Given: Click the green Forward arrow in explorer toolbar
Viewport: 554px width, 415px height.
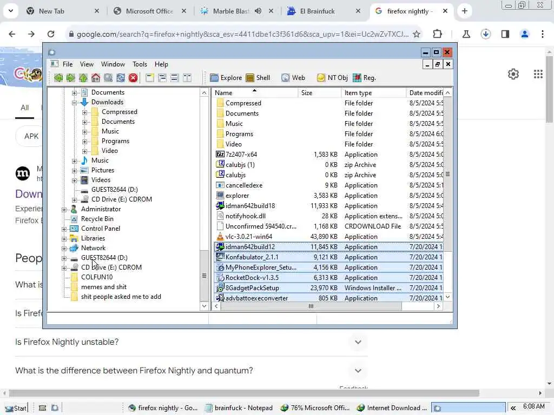Looking at the screenshot, I should pos(71,78).
